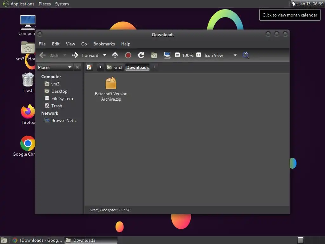325x244 pixels.
Task: Open the Forward history dropdown arrow
Action: pyautogui.click(x=105, y=55)
